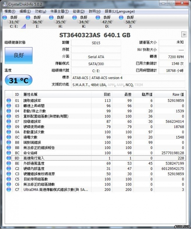Select disk K: status orb
The image size is (191, 229).
[x=75, y=17]
